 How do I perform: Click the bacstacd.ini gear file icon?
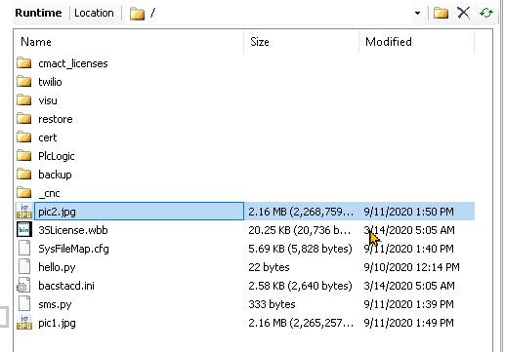tap(23, 286)
